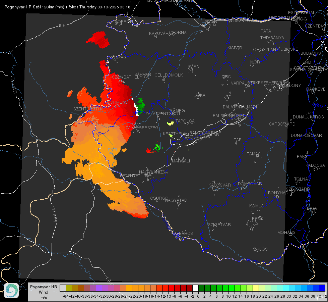Click the swirl logo icon beside the legend

[x=11, y=291]
